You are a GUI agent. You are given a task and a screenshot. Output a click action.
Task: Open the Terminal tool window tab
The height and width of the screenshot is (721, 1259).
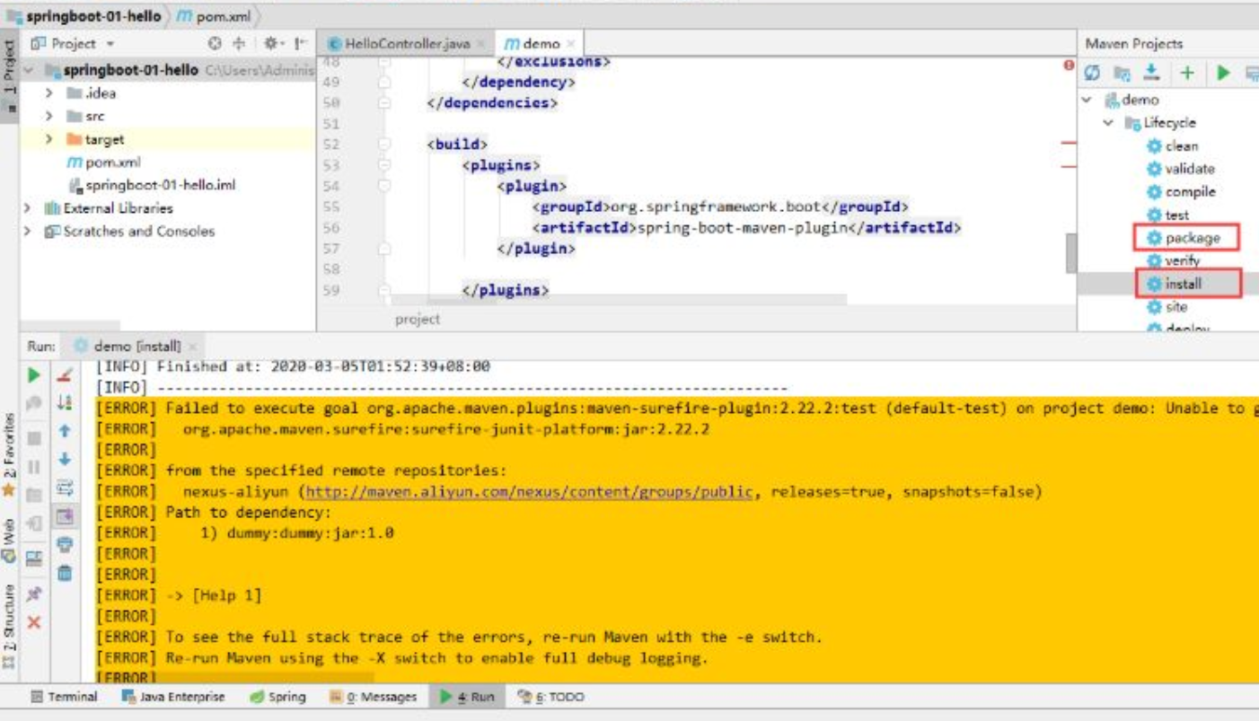click(64, 697)
